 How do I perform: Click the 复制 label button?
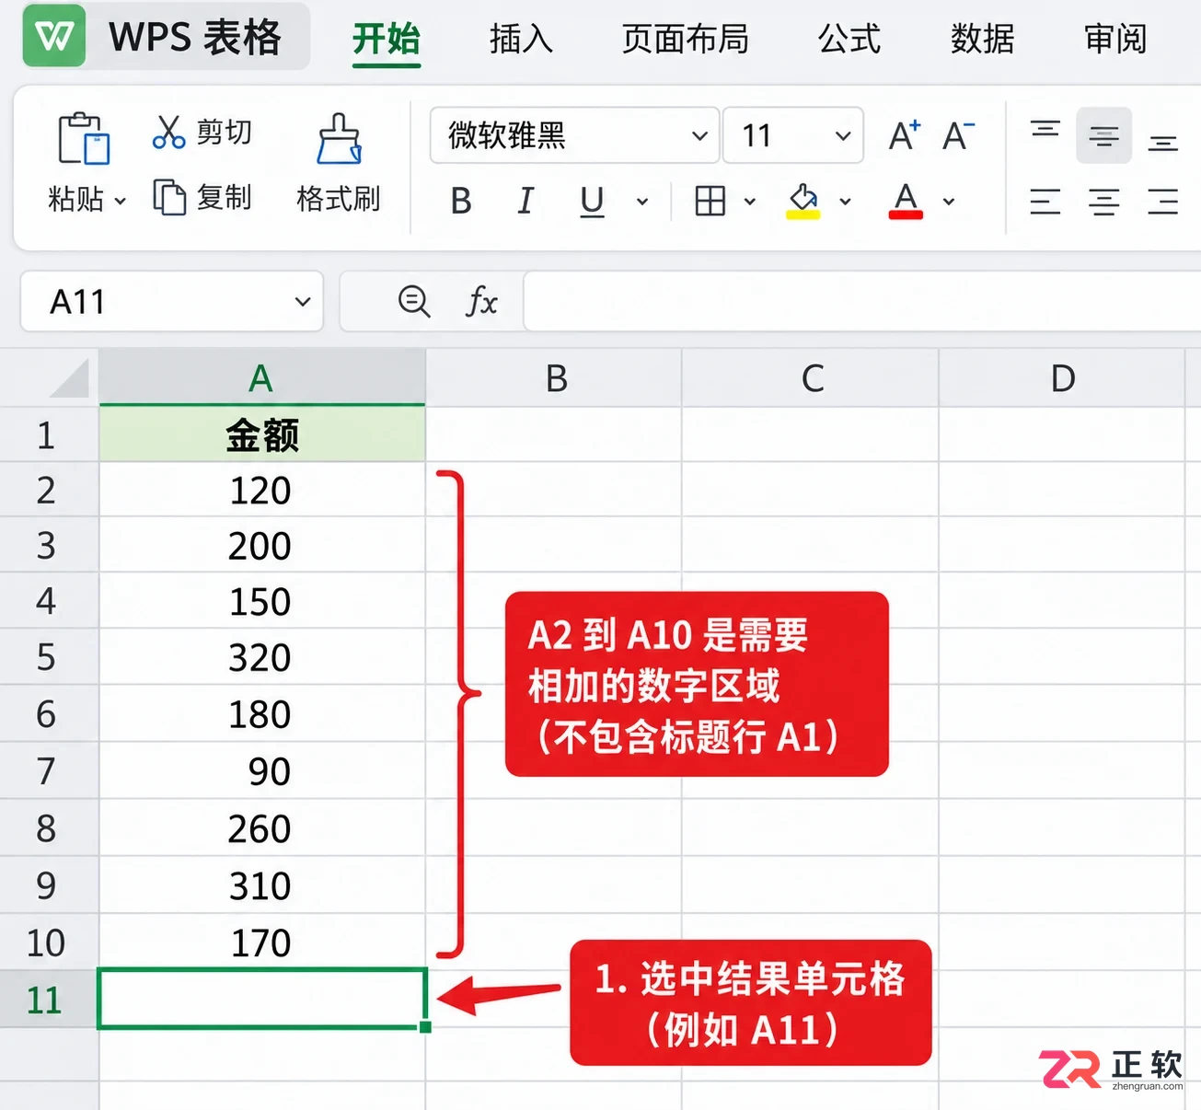pyautogui.click(x=224, y=197)
